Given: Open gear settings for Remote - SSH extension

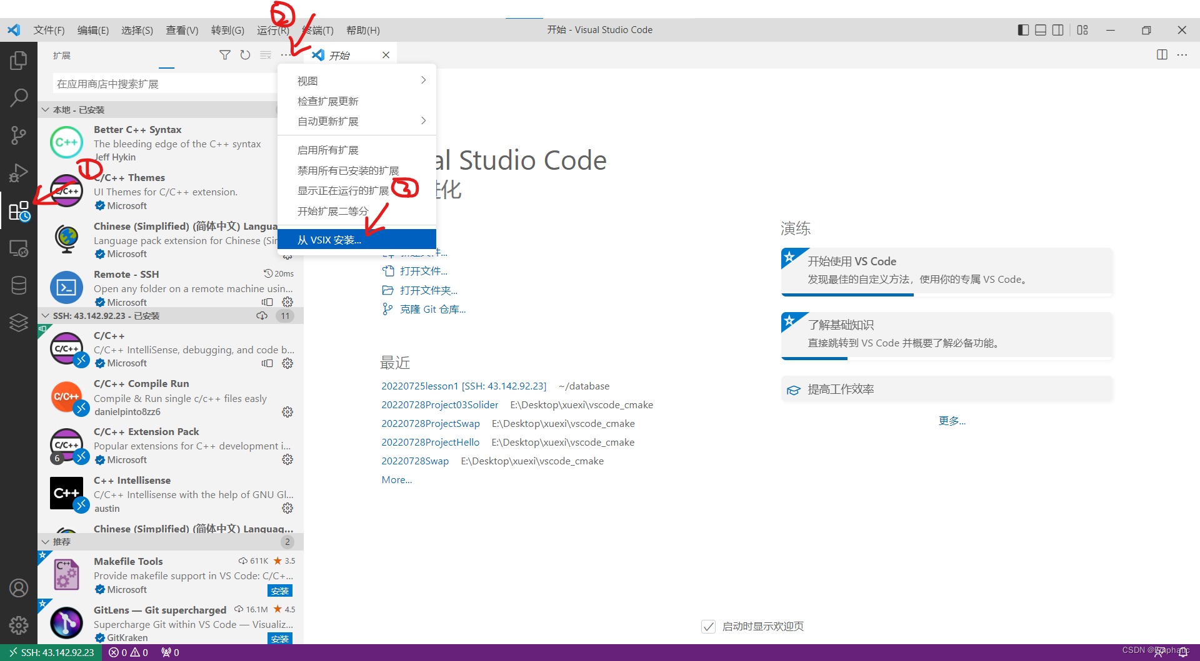Looking at the screenshot, I should click(x=287, y=302).
